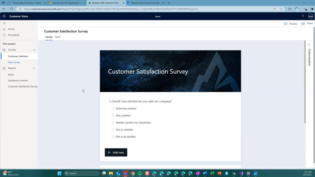The image size is (315, 177).
Task: Select Extremely satisfied radio option
Action: coord(113,108)
